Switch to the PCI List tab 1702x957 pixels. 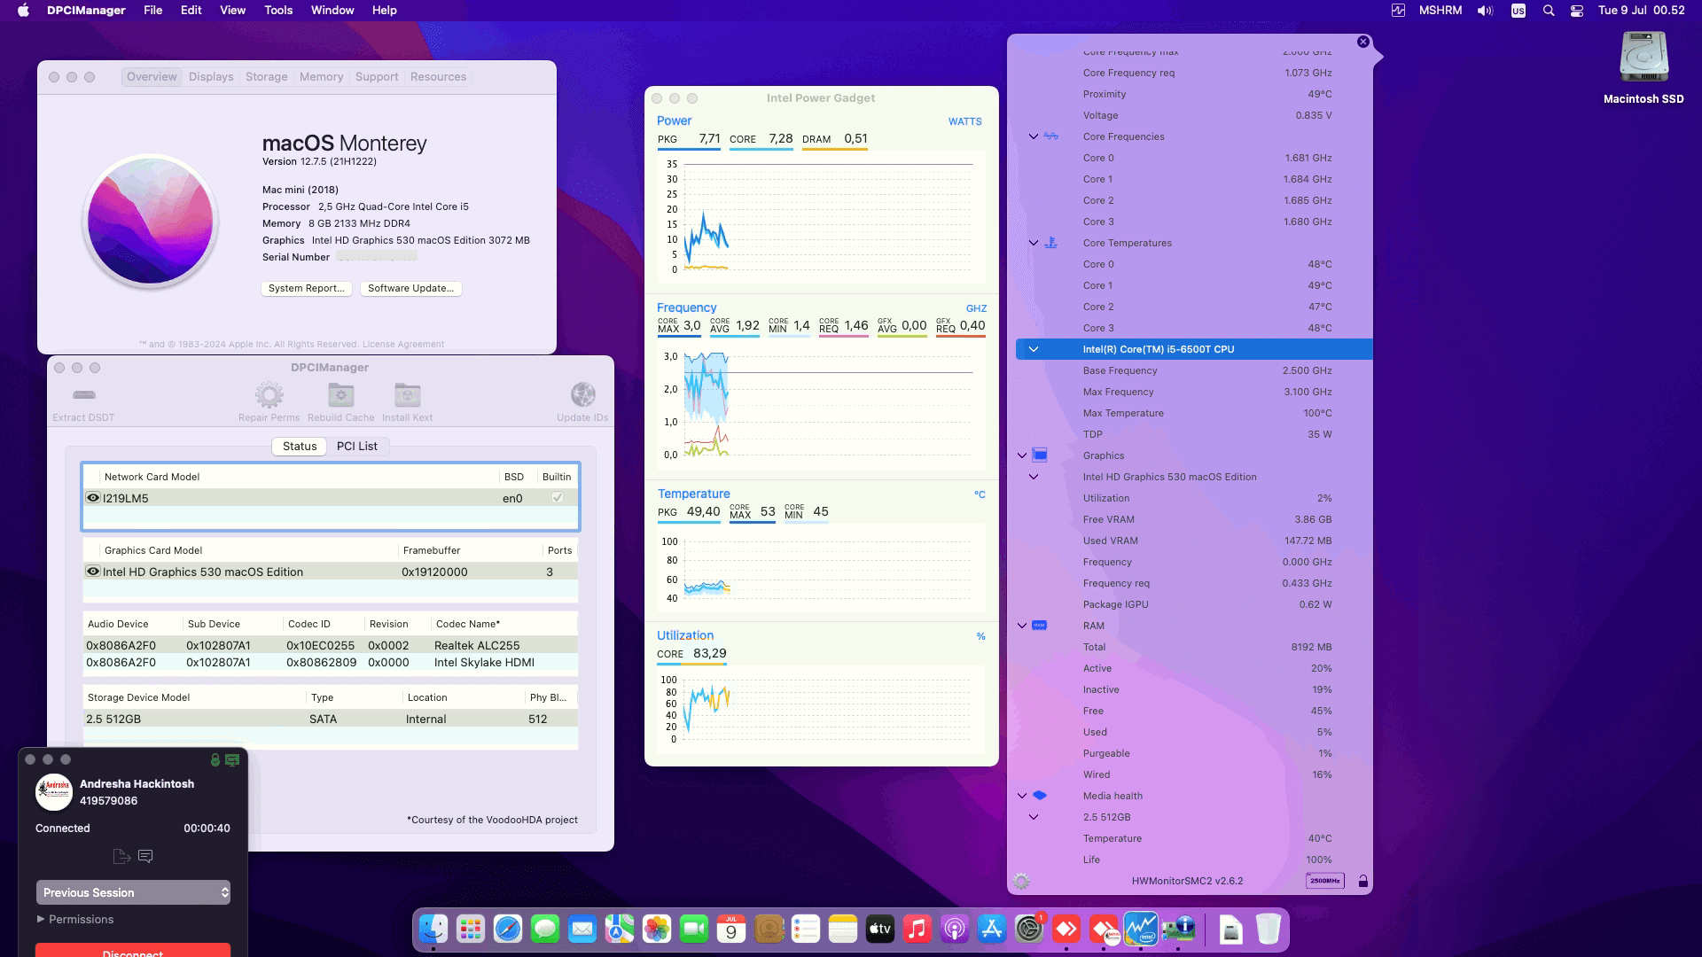pos(357,446)
